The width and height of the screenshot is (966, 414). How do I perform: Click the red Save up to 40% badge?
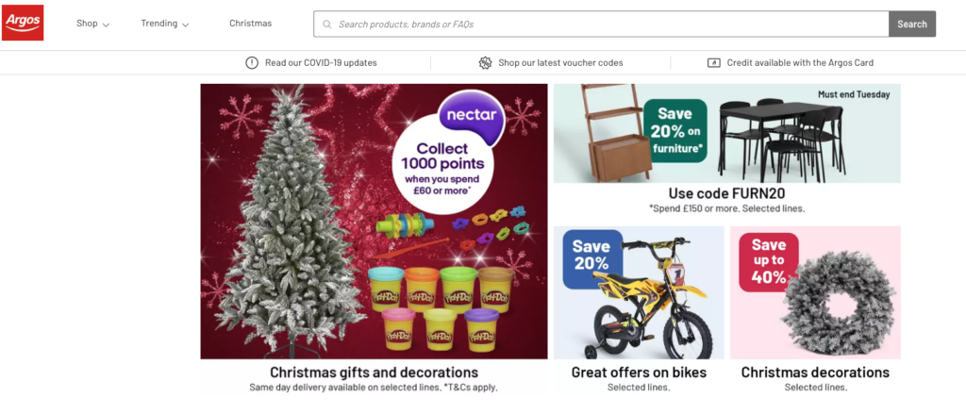pyautogui.click(x=768, y=262)
